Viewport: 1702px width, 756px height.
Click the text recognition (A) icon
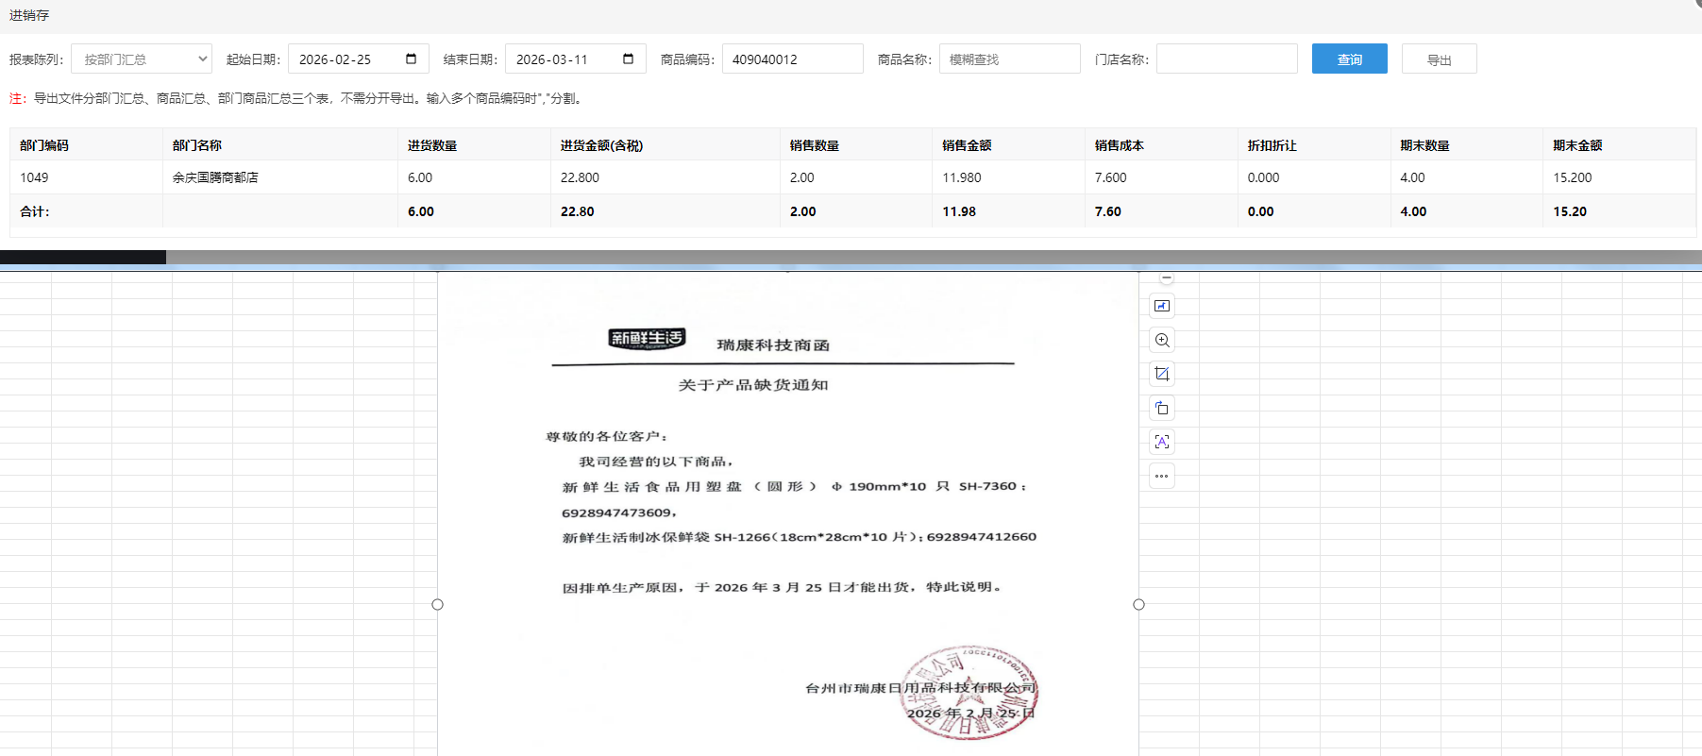coord(1162,442)
